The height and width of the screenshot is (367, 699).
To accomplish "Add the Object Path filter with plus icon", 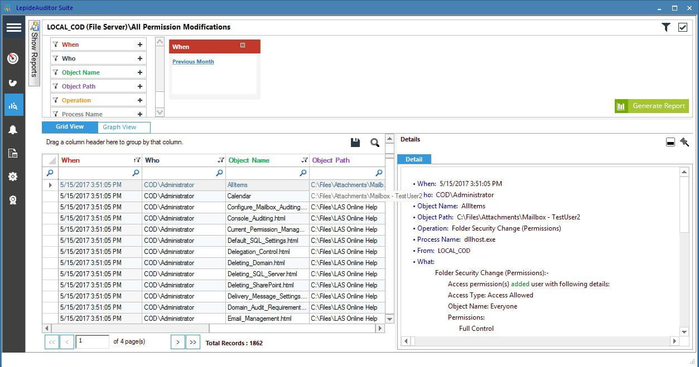I will tap(140, 86).
